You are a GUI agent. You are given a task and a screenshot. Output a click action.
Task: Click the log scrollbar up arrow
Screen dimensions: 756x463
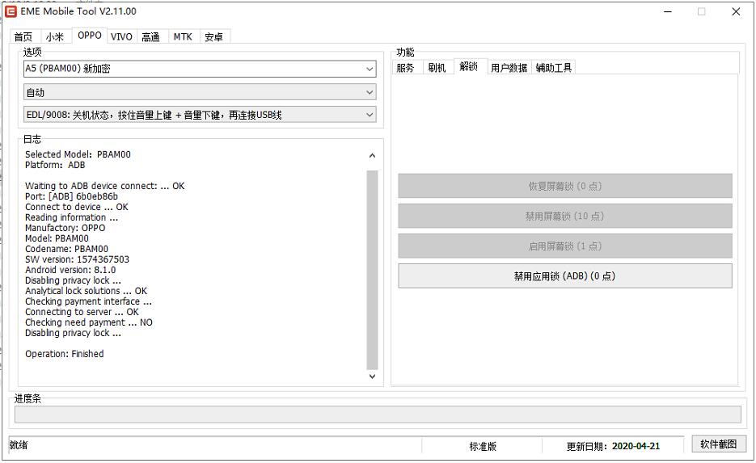tap(372, 155)
